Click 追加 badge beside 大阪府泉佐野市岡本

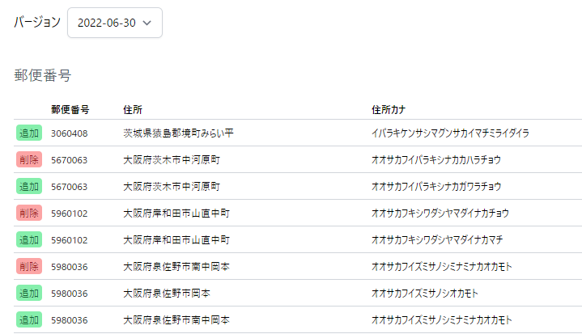[x=29, y=294]
